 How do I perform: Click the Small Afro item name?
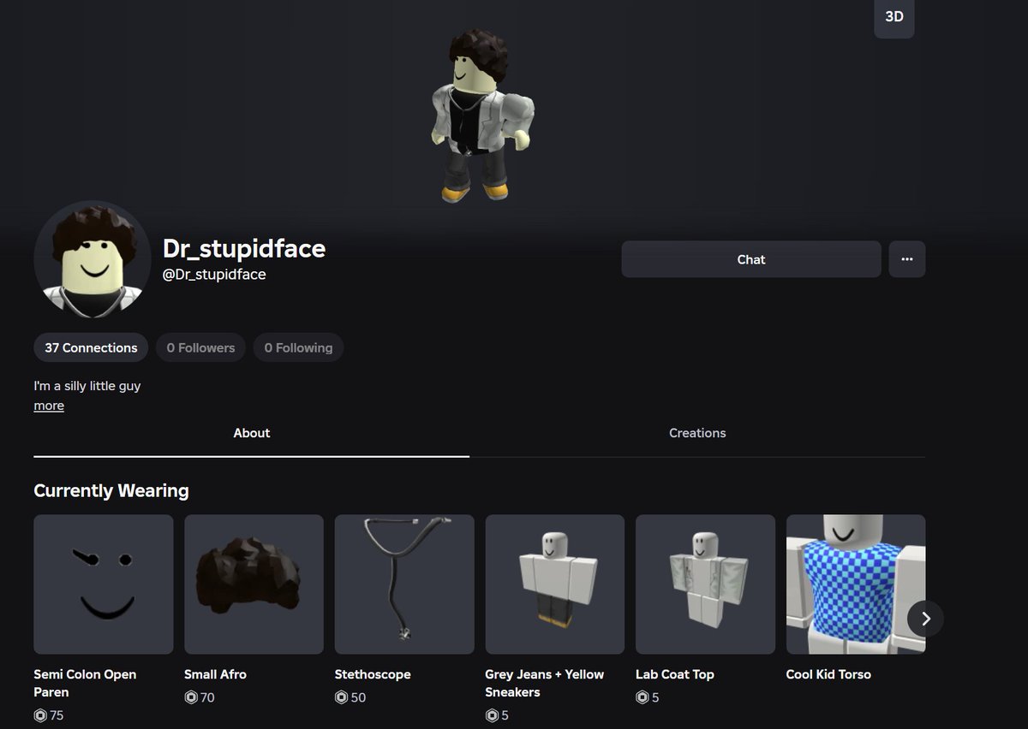pyautogui.click(x=215, y=674)
